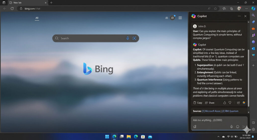Image resolution: width=257 pixels, height=140 pixels.
Task: Open Edge sidebar Outlook icon
Action: coord(253,49)
